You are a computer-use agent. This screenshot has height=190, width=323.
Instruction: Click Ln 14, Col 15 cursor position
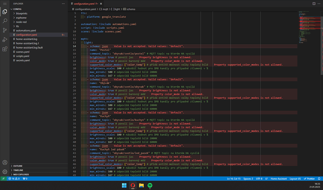pos(234,179)
